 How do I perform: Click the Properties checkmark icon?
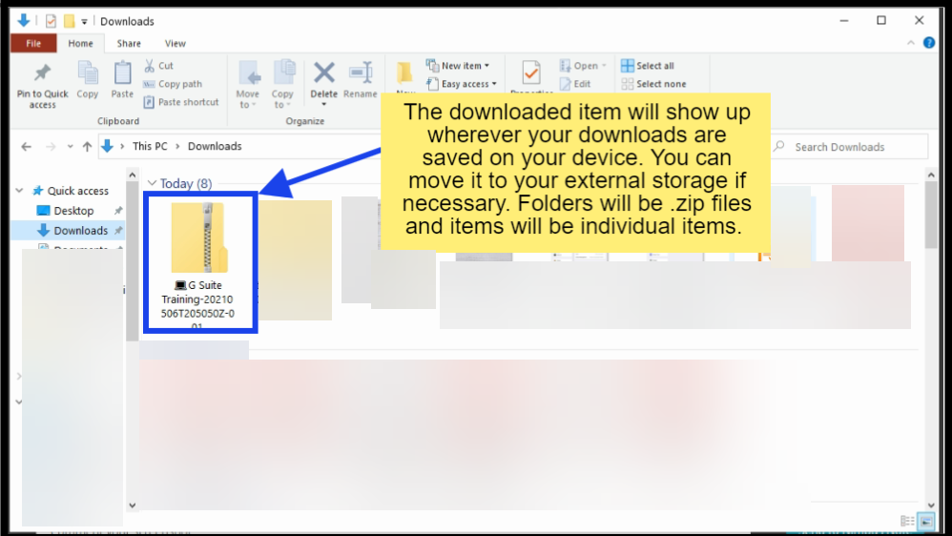[531, 73]
